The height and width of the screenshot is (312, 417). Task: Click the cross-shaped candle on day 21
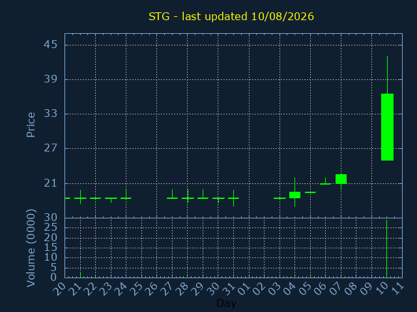[x=80, y=197]
